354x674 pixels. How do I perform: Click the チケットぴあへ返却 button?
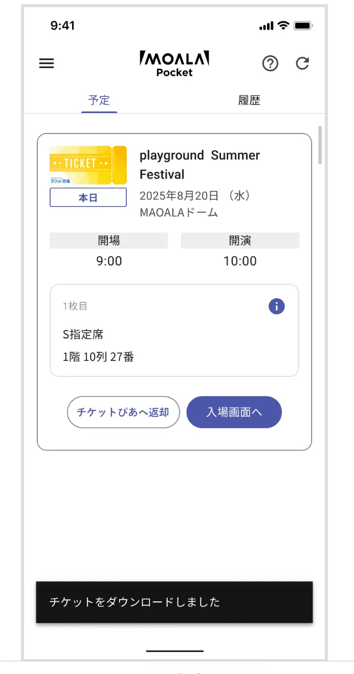pos(123,412)
